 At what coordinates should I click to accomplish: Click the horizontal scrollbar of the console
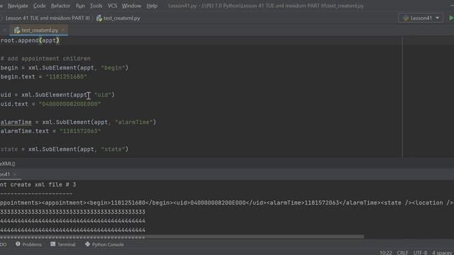coord(182,237)
